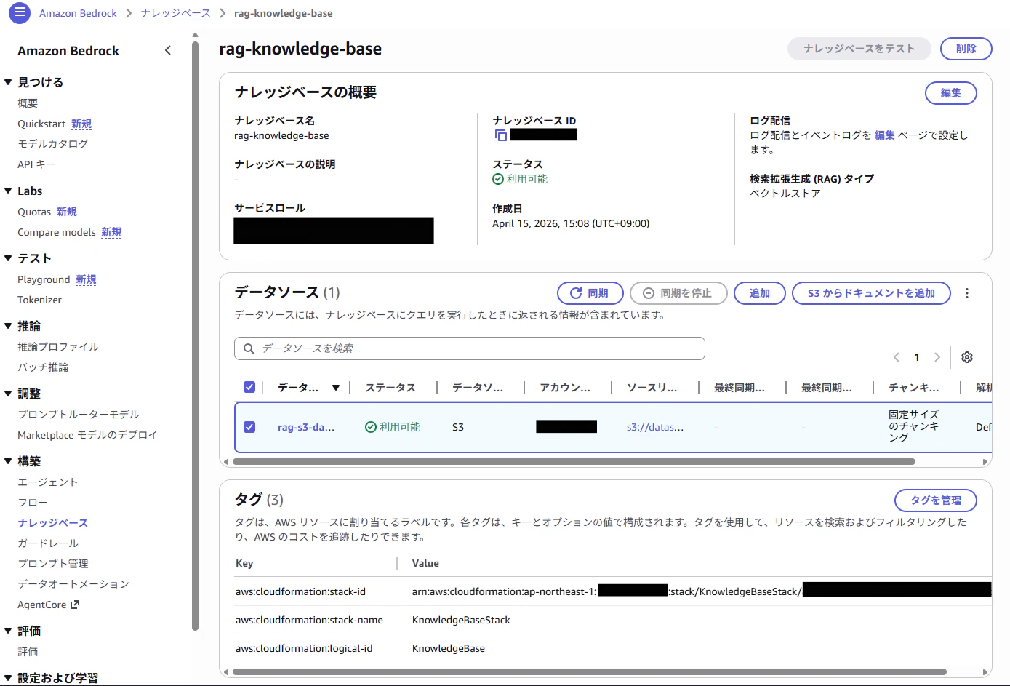Sort the data source name column
The width and height of the screenshot is (1010, 686).
(x=336, y=388)
